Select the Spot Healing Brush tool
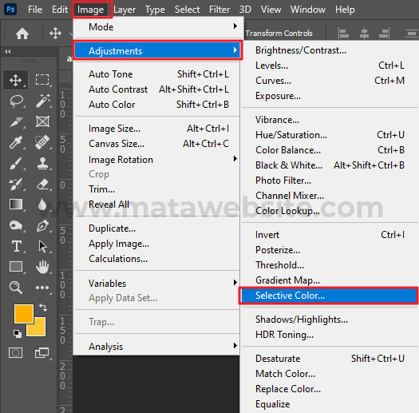Viewport: 419px width, 413px height. pos(42,142)
